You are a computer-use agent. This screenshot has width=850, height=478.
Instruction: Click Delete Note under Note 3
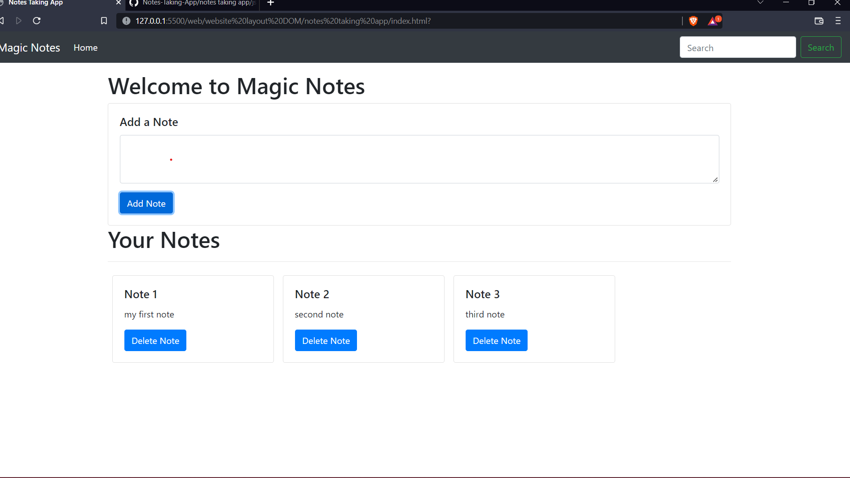(496, 340)
